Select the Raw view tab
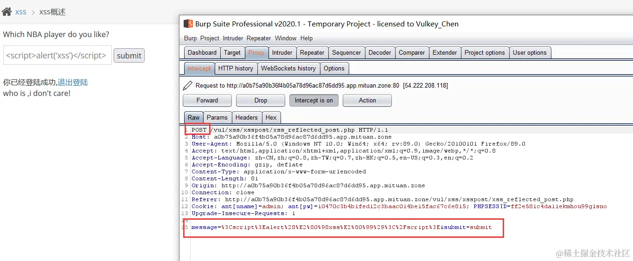 coord(193,117)
